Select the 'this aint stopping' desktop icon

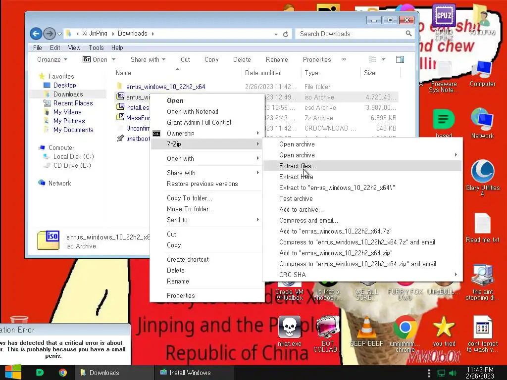482,283
